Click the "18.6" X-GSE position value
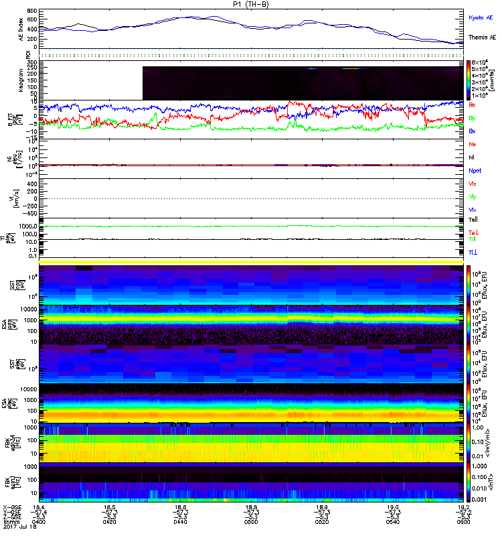Image resolution: width=502 pixels, height=536 pixels. point(180,507)
